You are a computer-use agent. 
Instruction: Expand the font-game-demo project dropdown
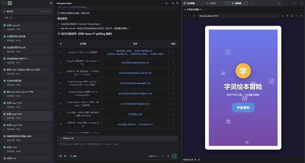point(65,3)
